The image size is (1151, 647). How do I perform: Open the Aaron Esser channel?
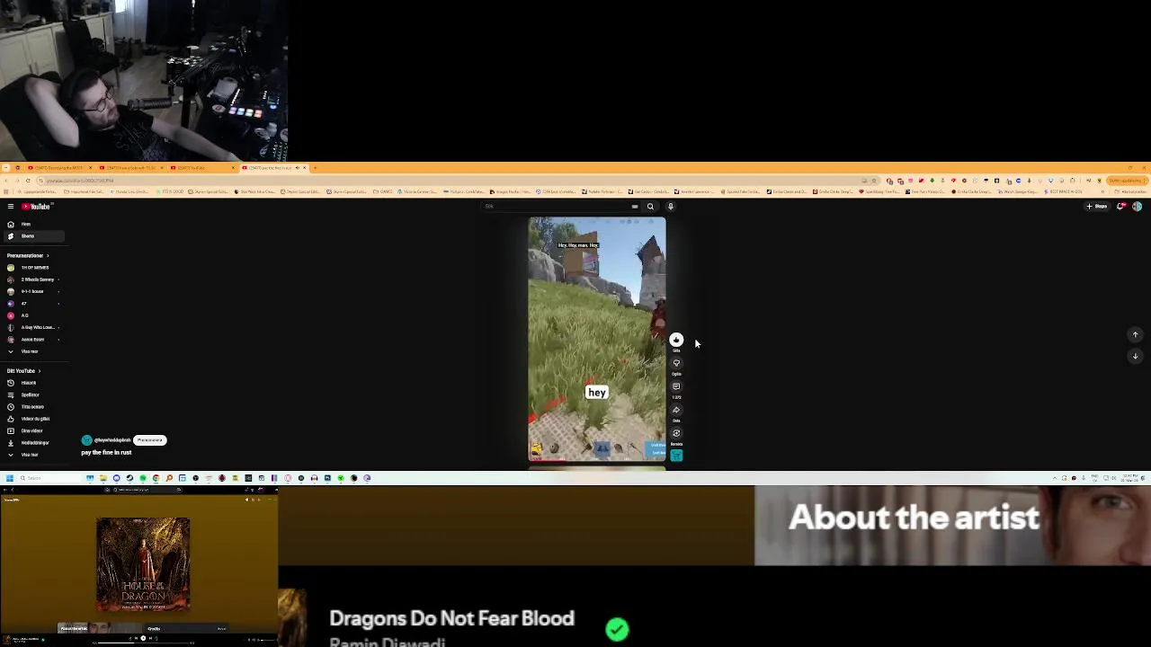click(32, 339)
